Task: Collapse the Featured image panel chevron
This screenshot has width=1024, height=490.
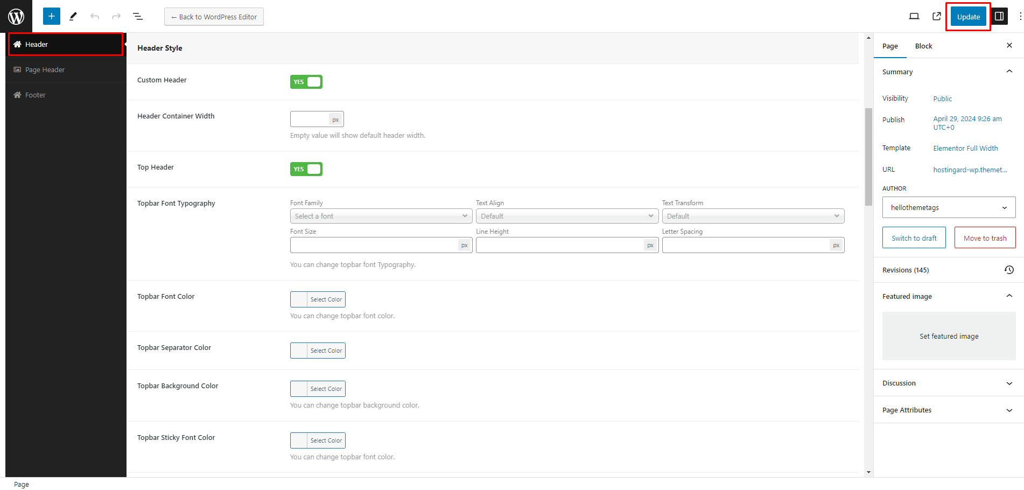Action: pyautogui.click(x=1009, y=296)
